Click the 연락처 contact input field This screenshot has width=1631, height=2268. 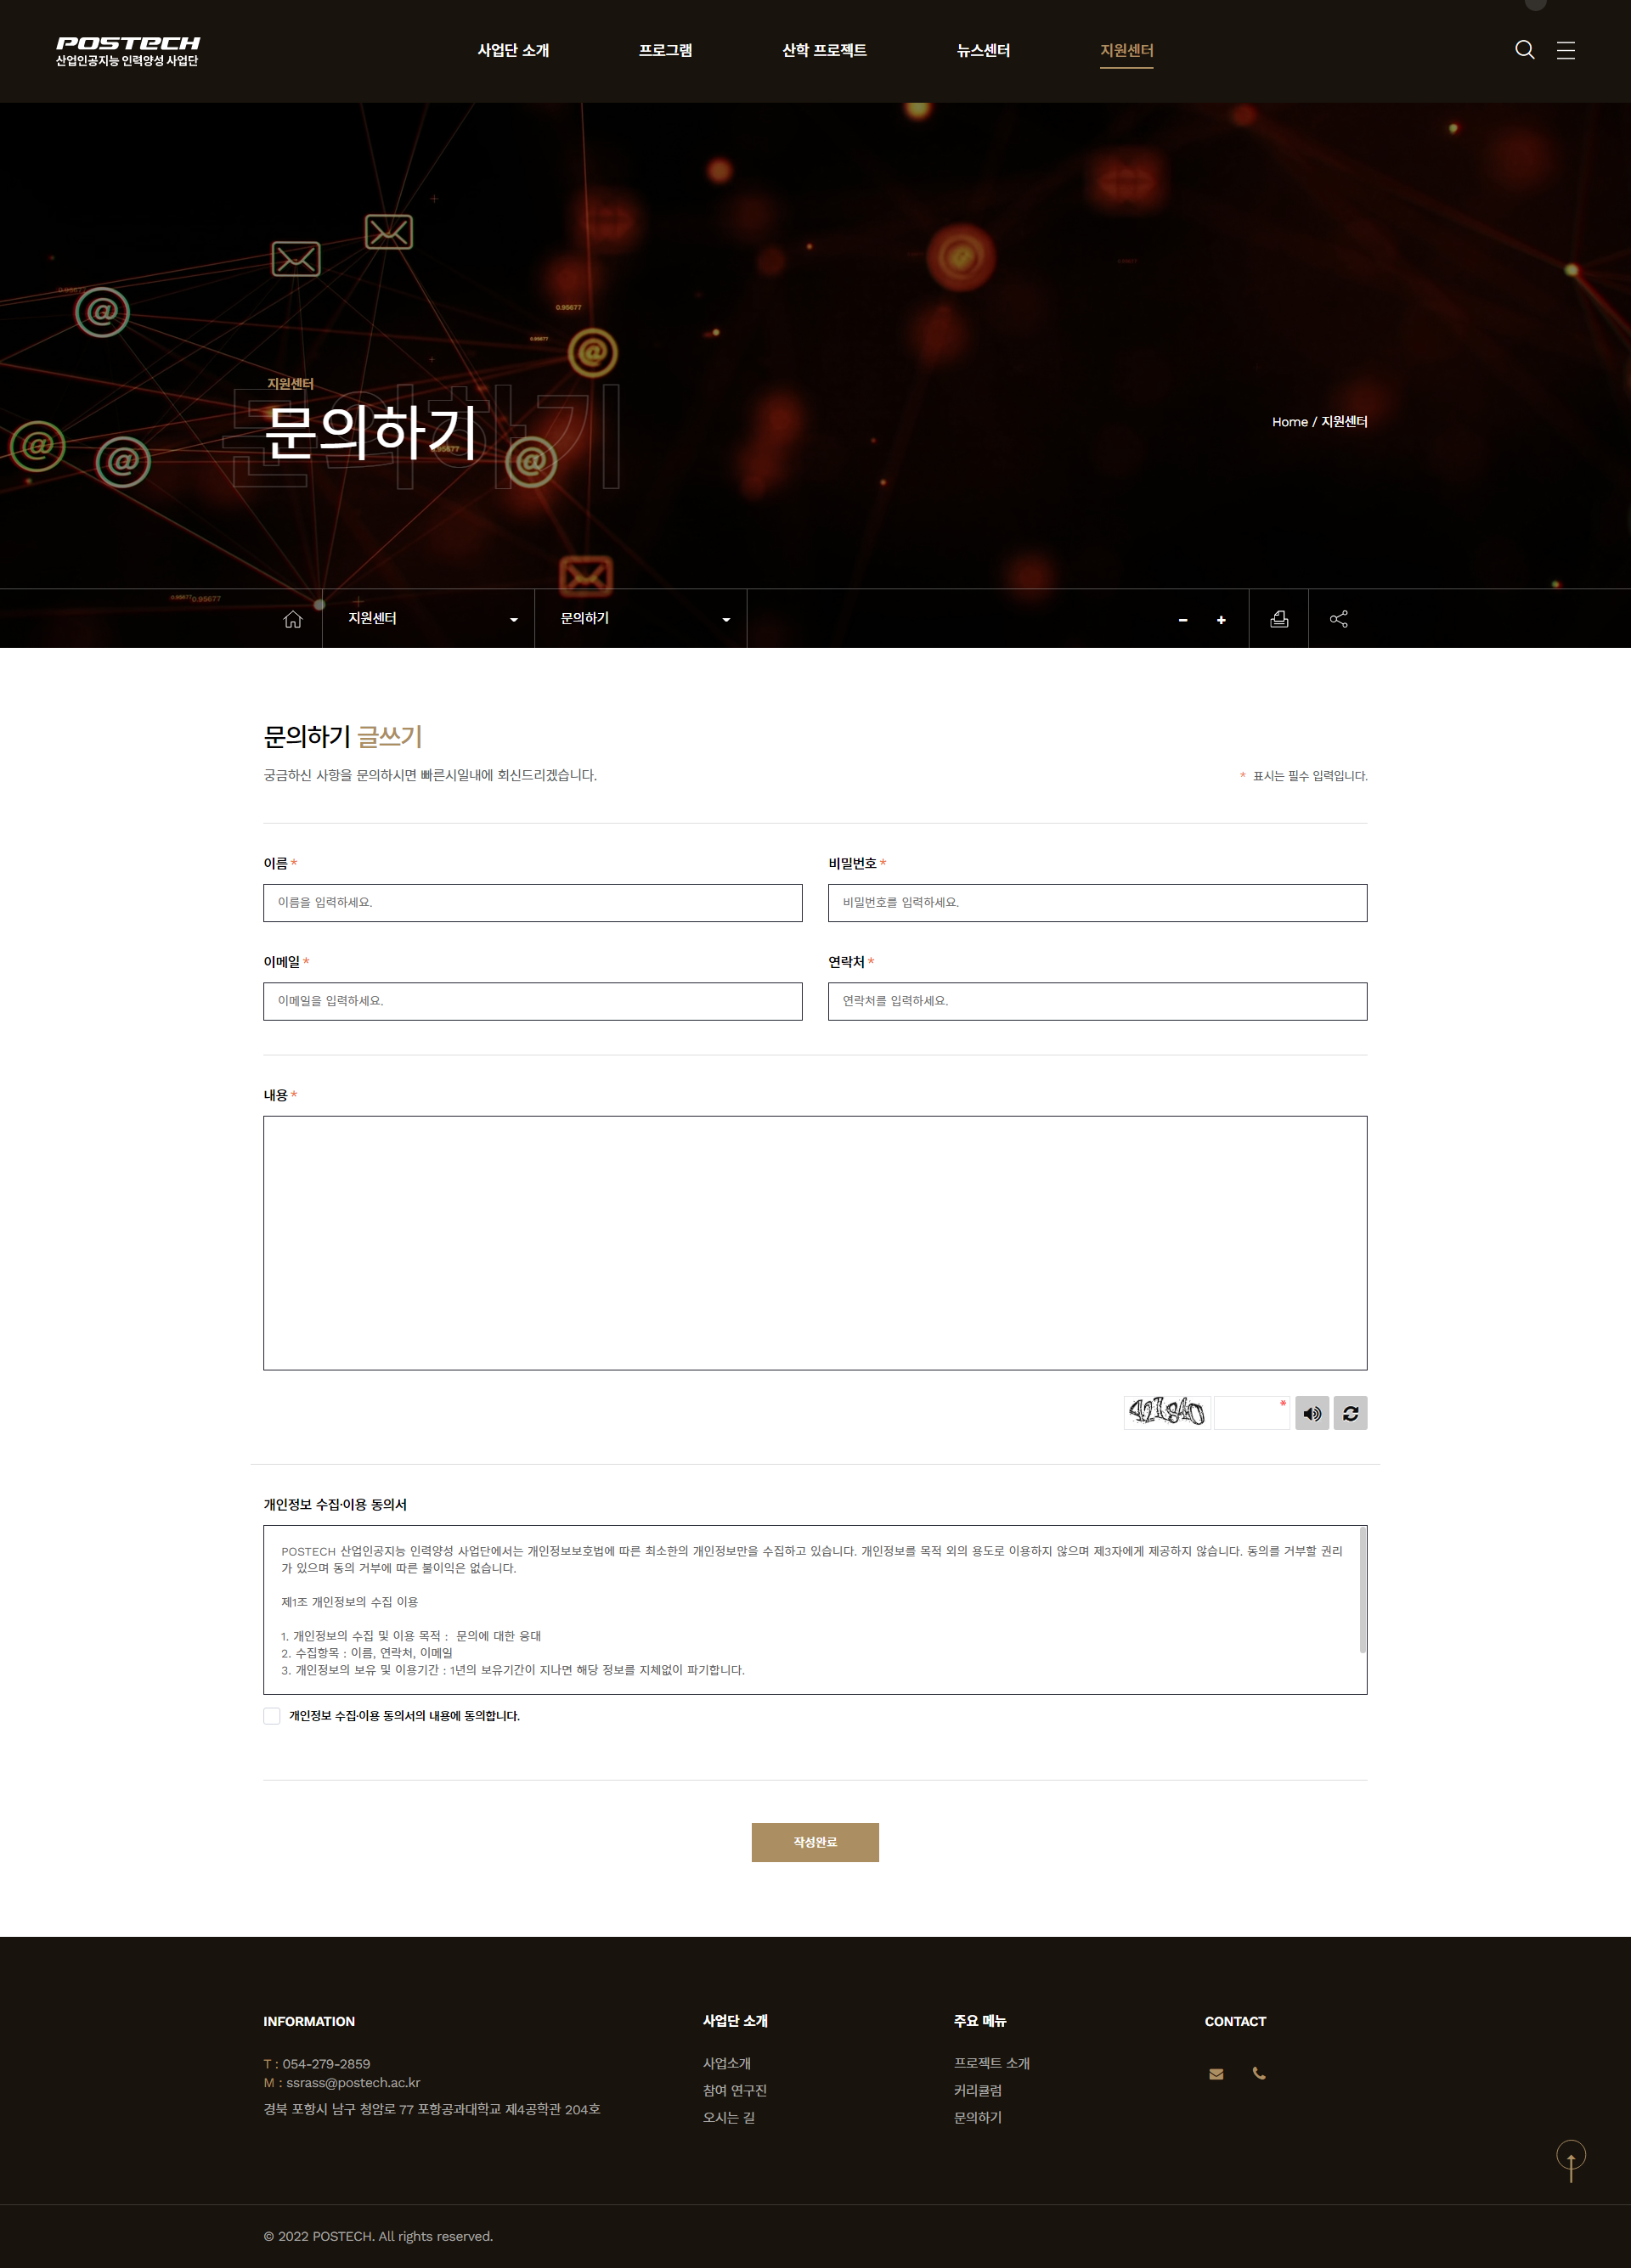pos(1098,1001)
